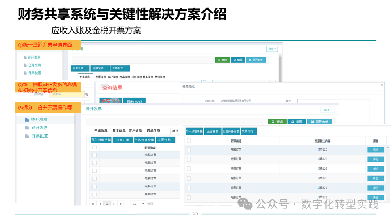Click the magnifier icon beside 公司代码 field
The width and height of the screenshot is (391, 220).
[x=87, y=94]
